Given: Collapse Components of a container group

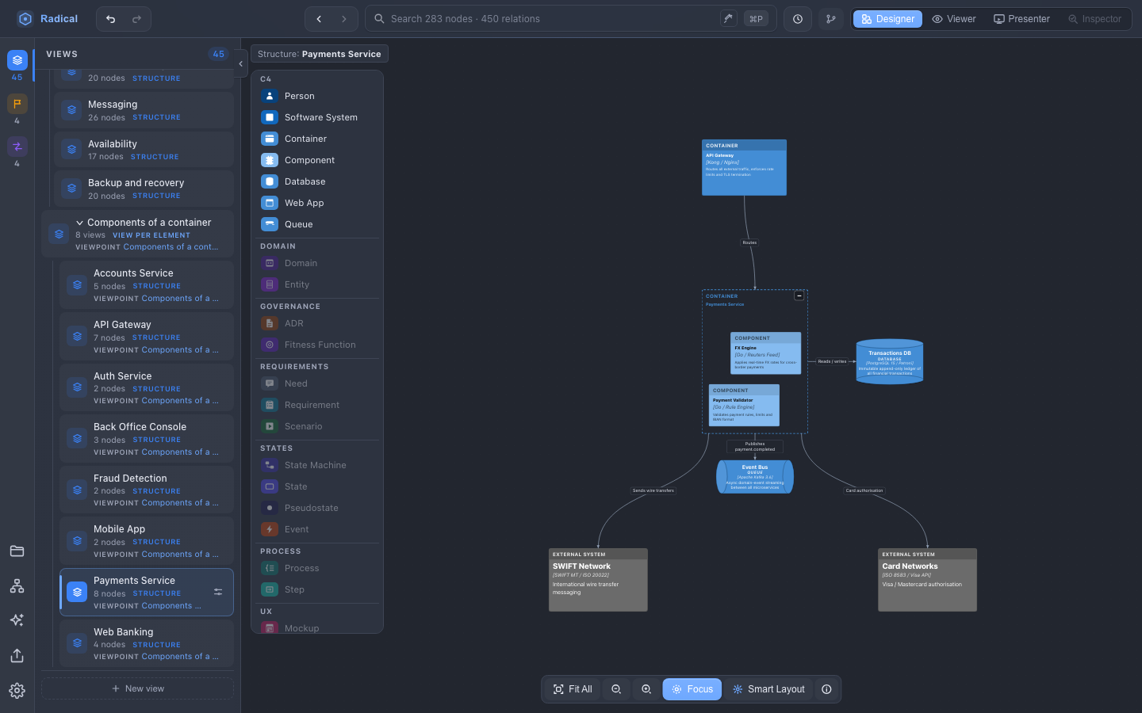Looking at the screenshot, I should pos(79,223).
